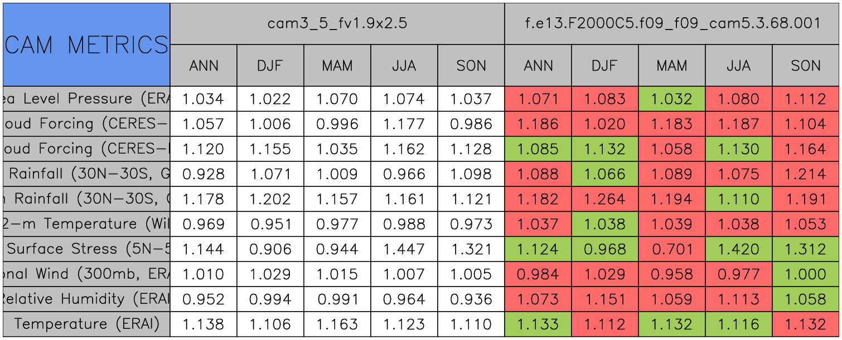Viewport: 842px width, 340px height.
Task: Click the Sea Level Pressure row label
Action: pos(86,98)
